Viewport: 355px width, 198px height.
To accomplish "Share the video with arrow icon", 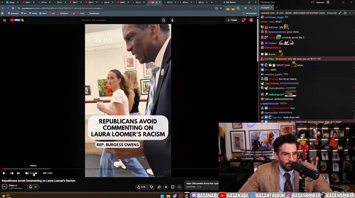I will click(x=159, y=187).
